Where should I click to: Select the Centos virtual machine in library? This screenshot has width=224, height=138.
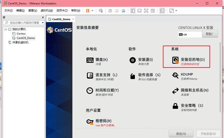click(x=21, y=34)
